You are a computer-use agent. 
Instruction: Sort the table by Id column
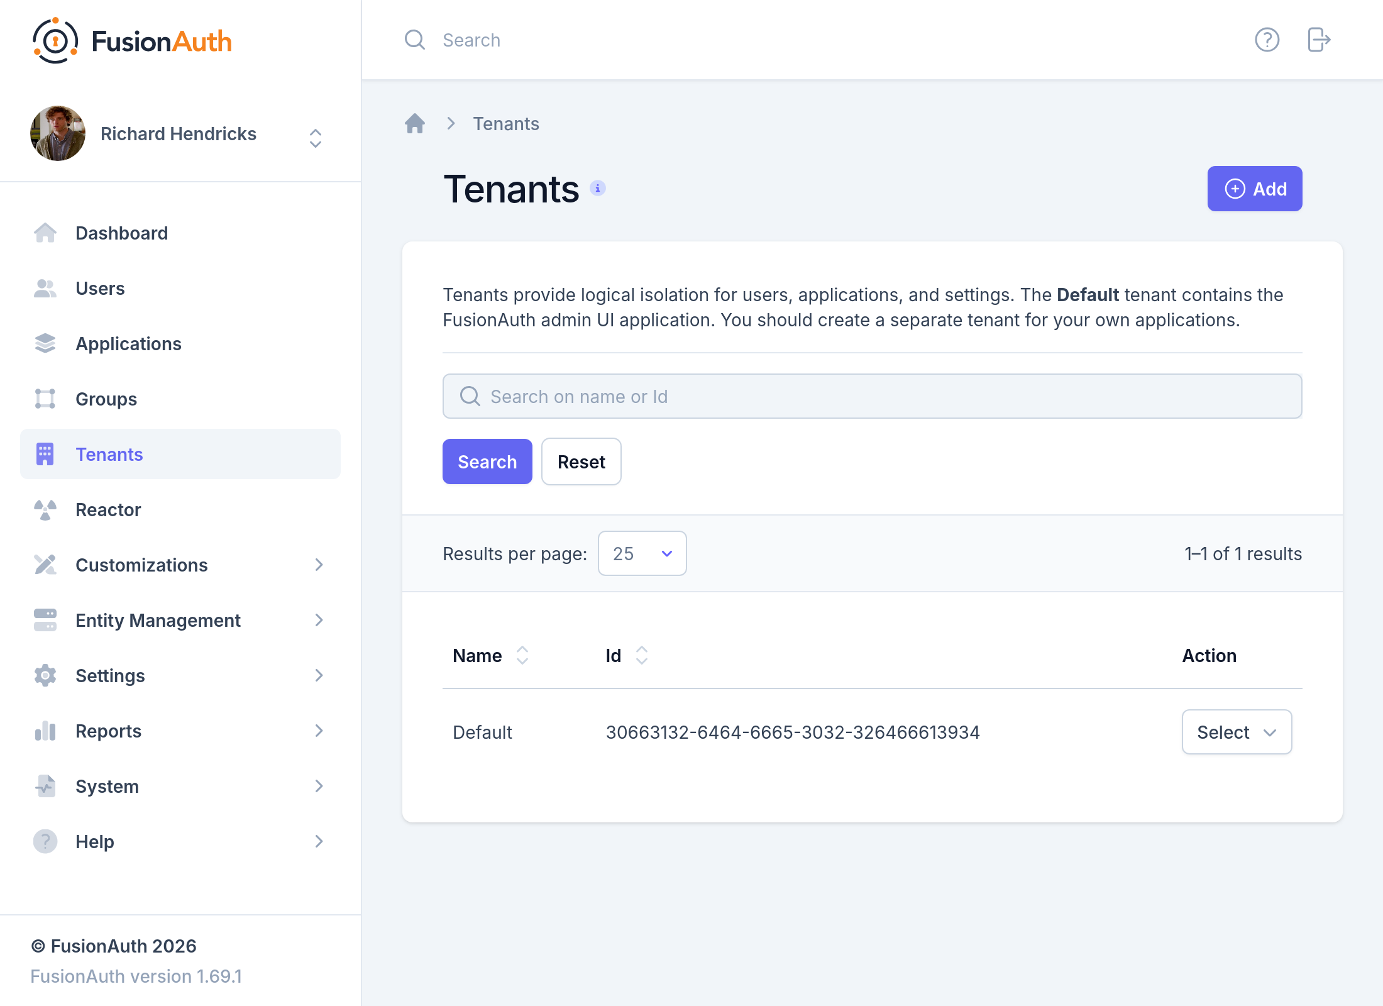[627, 655]
